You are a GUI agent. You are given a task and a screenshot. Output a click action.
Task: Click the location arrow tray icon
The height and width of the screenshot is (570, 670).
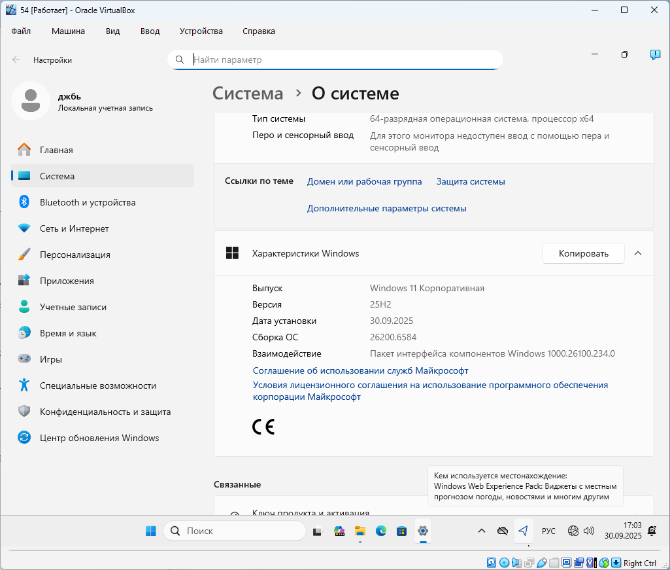click(522, 531)
